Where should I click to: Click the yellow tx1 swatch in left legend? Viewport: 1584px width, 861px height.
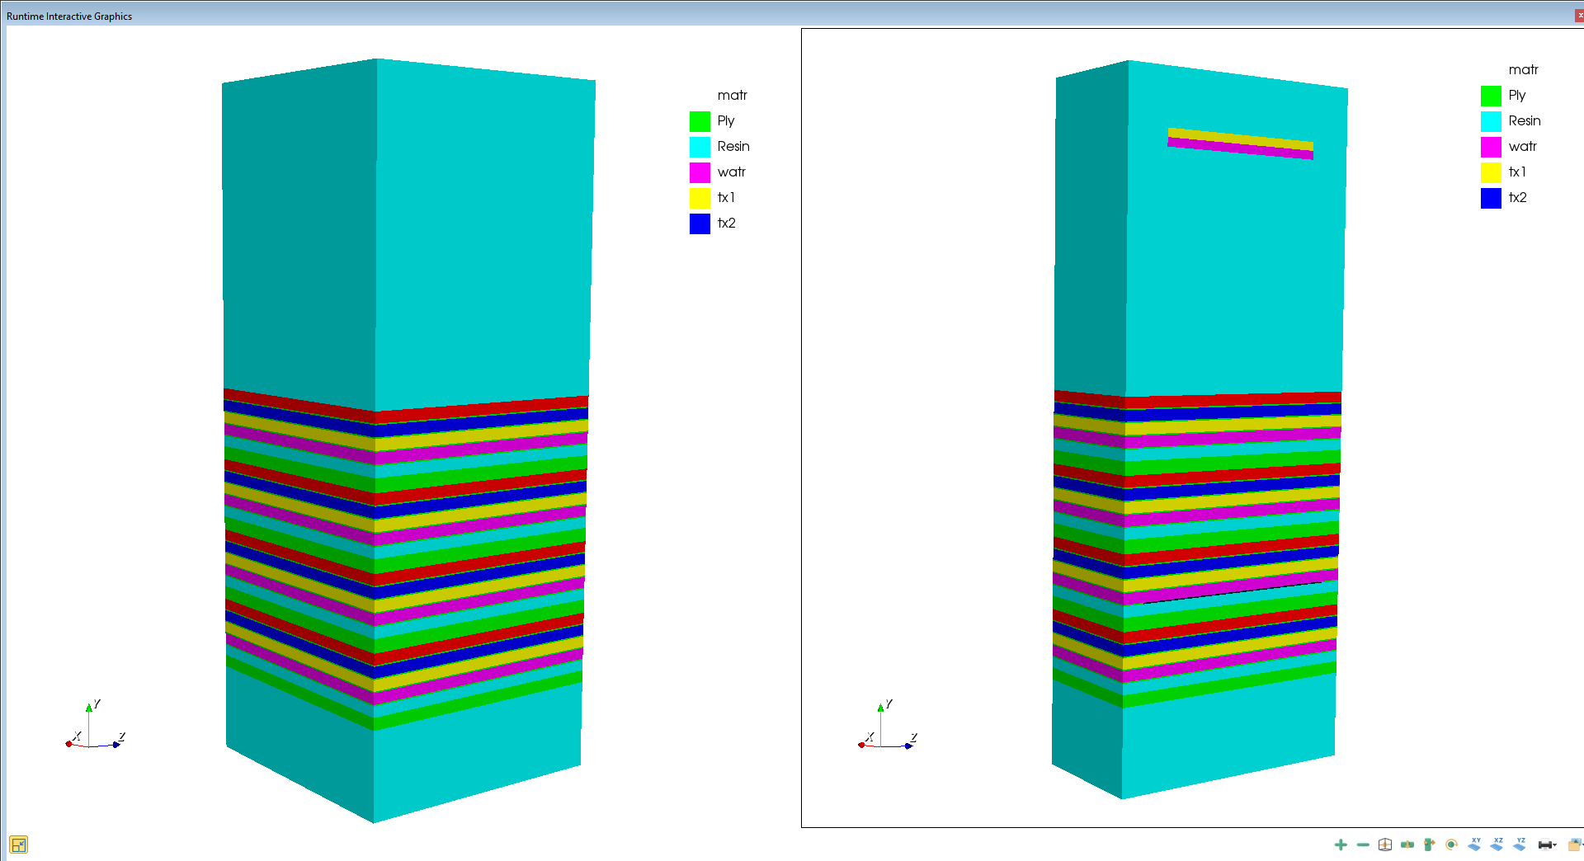[700, 198]
